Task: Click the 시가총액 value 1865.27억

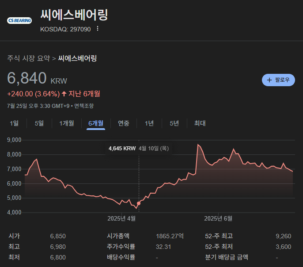Action: (170, 236)
